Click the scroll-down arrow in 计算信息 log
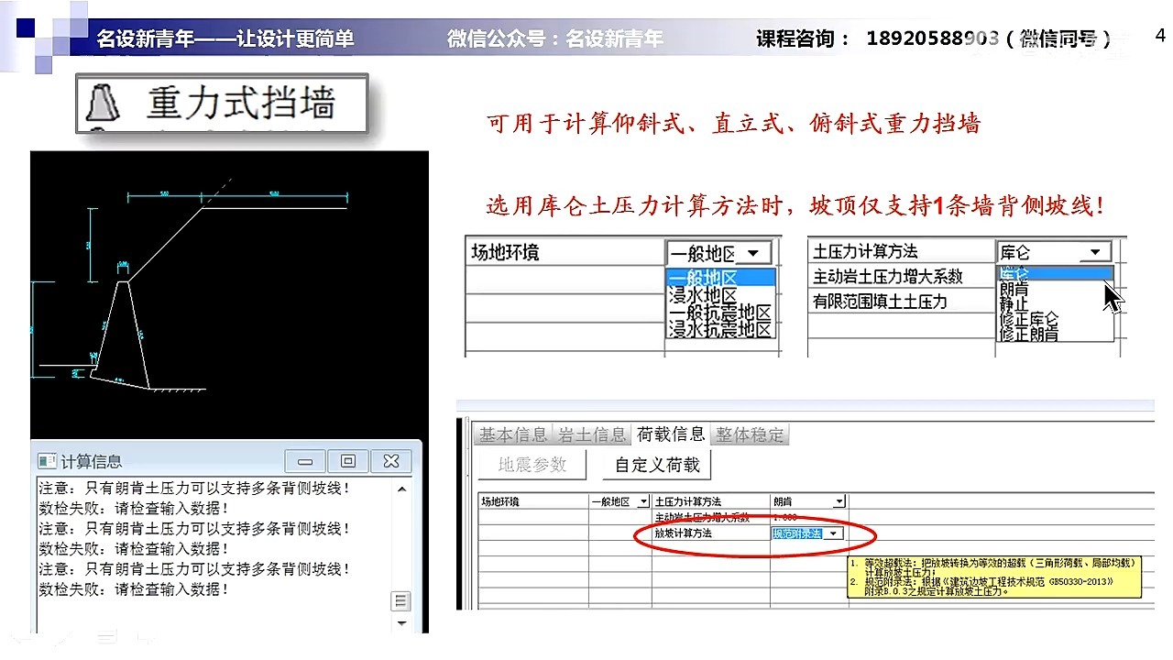 [x=400, y=622]
